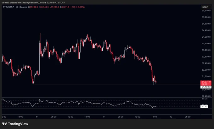Image resolution: width=214 pixels, height=129 pixels.
Task: Select the low value L61,200.0
Action: (54, 7)
